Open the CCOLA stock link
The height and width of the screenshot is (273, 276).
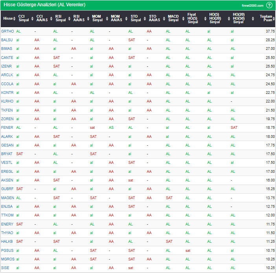[x=7, y=84]
